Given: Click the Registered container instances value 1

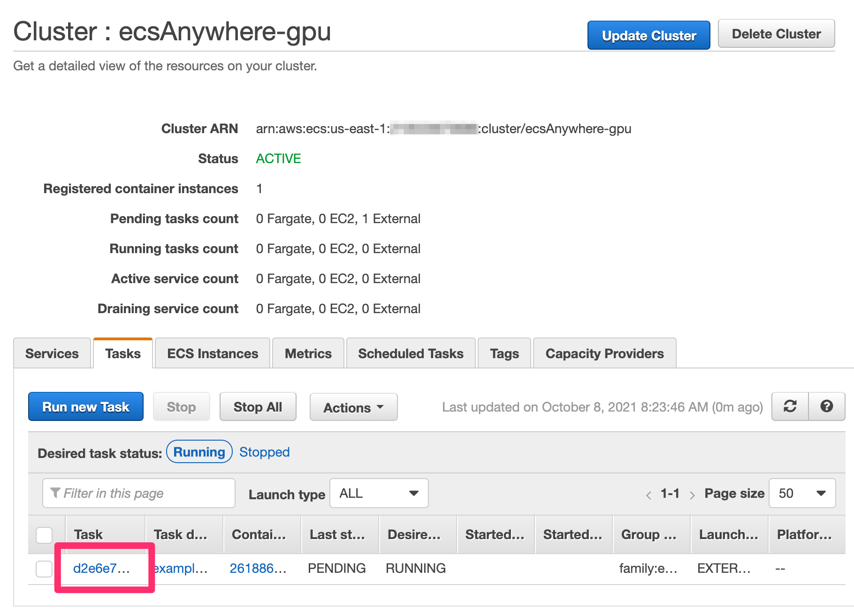Looking at the screenshot, I should tap(259, 188).
